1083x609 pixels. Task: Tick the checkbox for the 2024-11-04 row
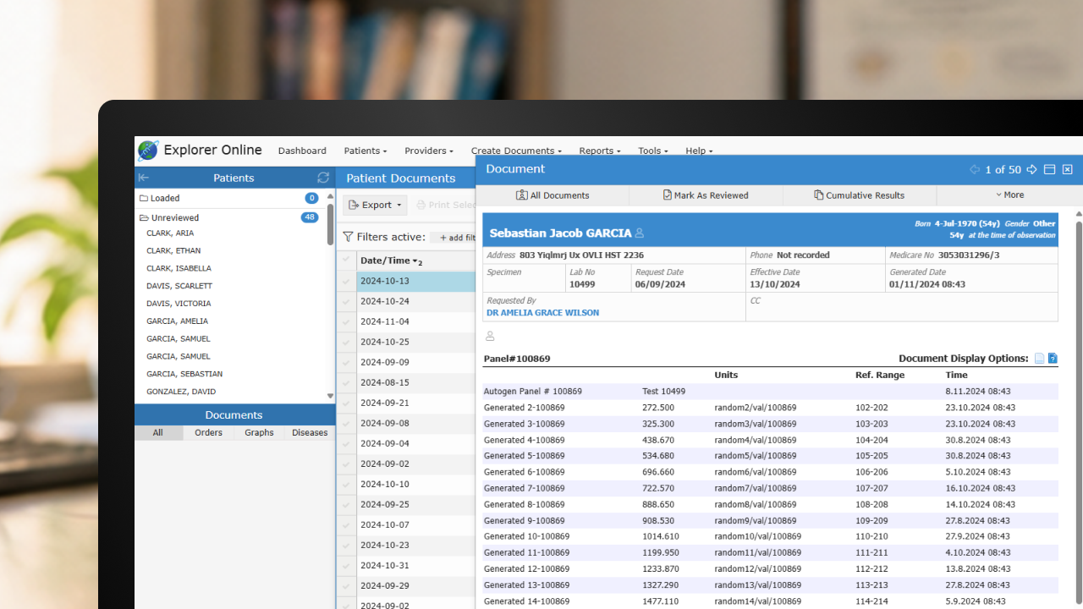coord(346,321)
